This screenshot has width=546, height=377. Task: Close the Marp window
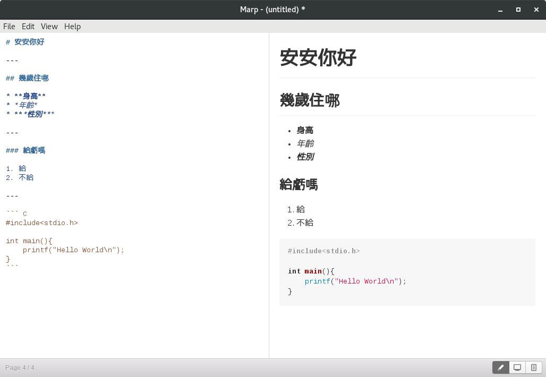point(536,10)
